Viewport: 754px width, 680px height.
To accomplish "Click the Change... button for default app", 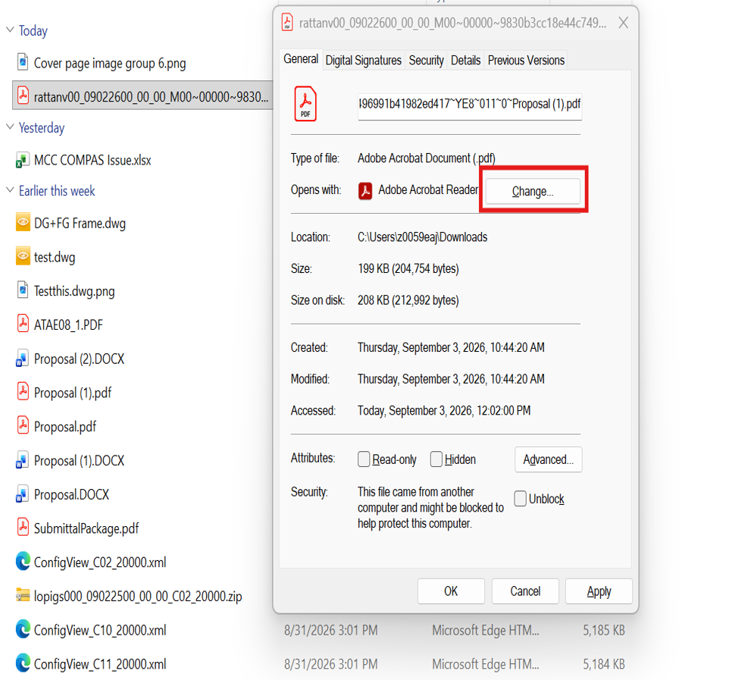I will [x=533, y=191].
